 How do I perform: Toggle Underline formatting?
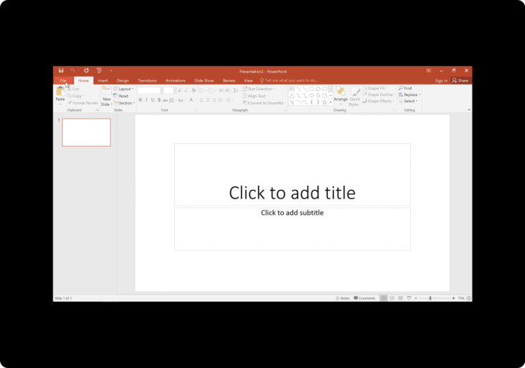[x=152, y=100]
